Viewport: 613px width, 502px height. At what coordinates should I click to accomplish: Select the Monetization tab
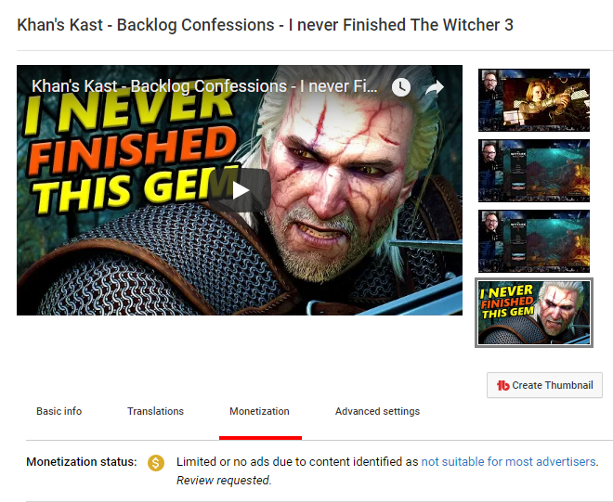259,411
